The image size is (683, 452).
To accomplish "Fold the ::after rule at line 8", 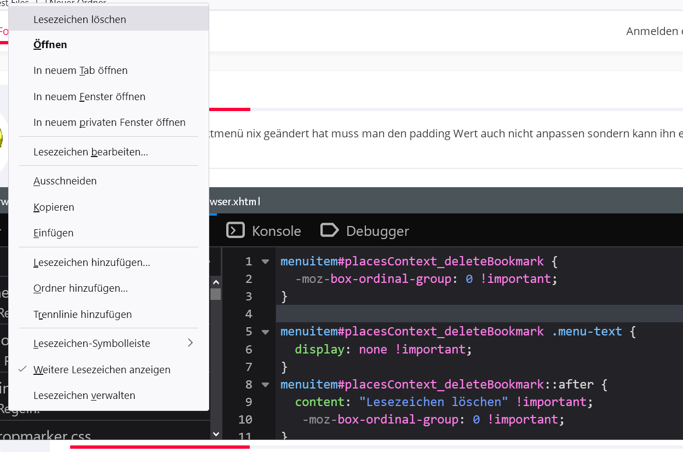I will coord(266,385).
